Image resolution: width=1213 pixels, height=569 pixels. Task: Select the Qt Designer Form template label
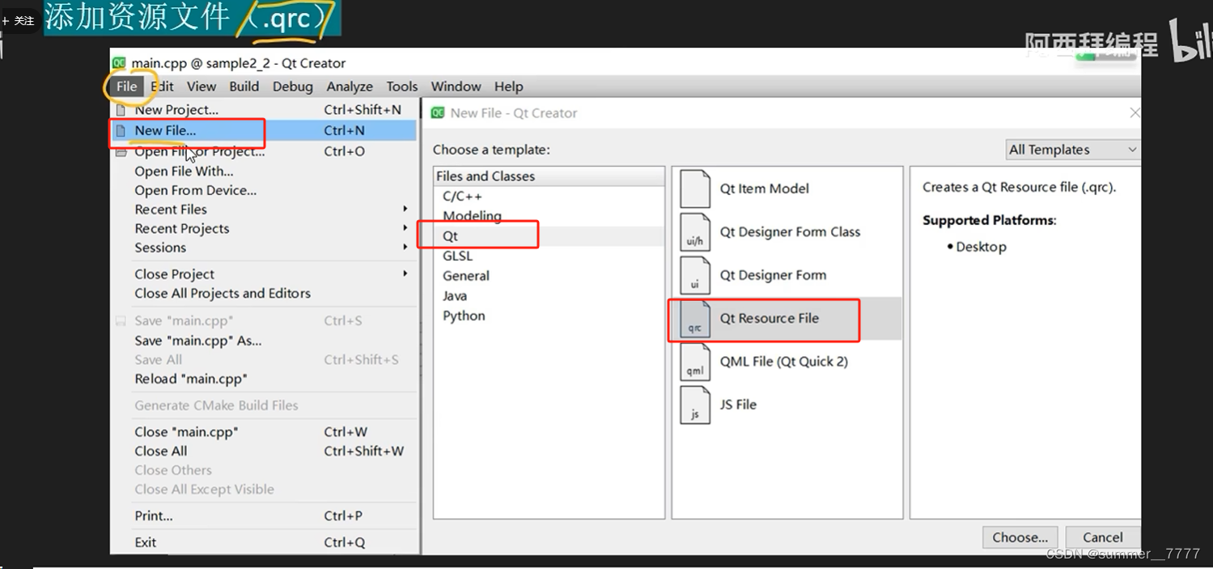(773, 275)
